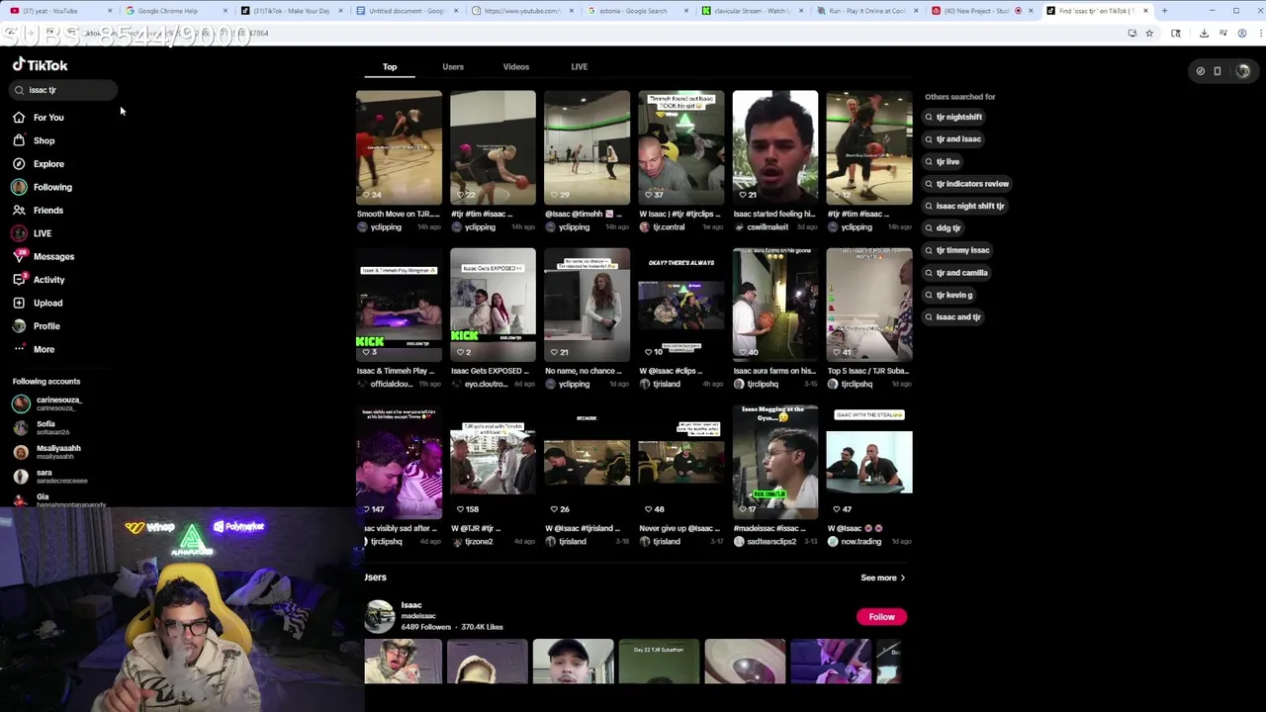Screen dimensions: 1266x712
Task: Open Chrome downloads icon
Action: [1204, 33]
